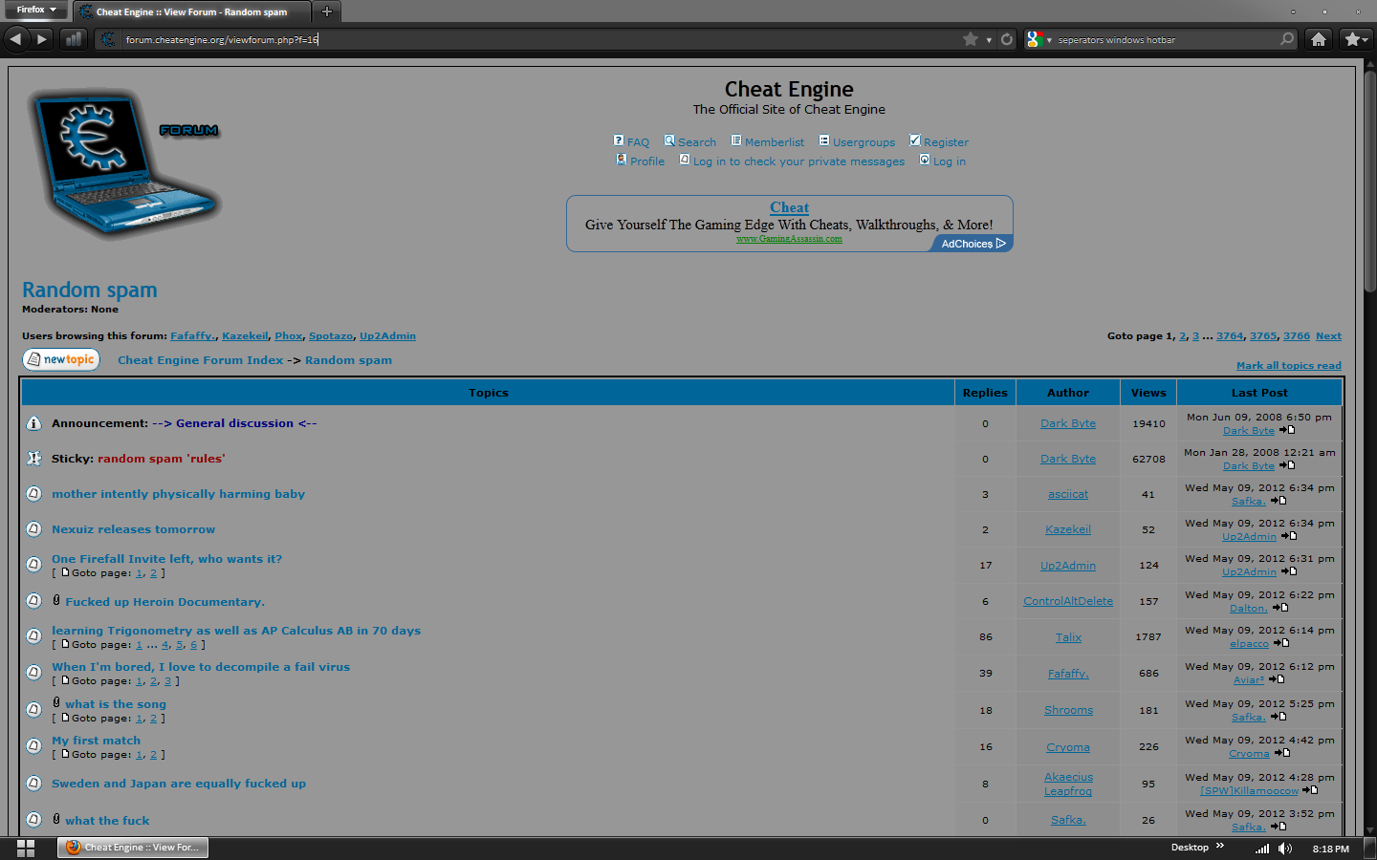Expand the search engine selector dropdown

coord(1038,40)
